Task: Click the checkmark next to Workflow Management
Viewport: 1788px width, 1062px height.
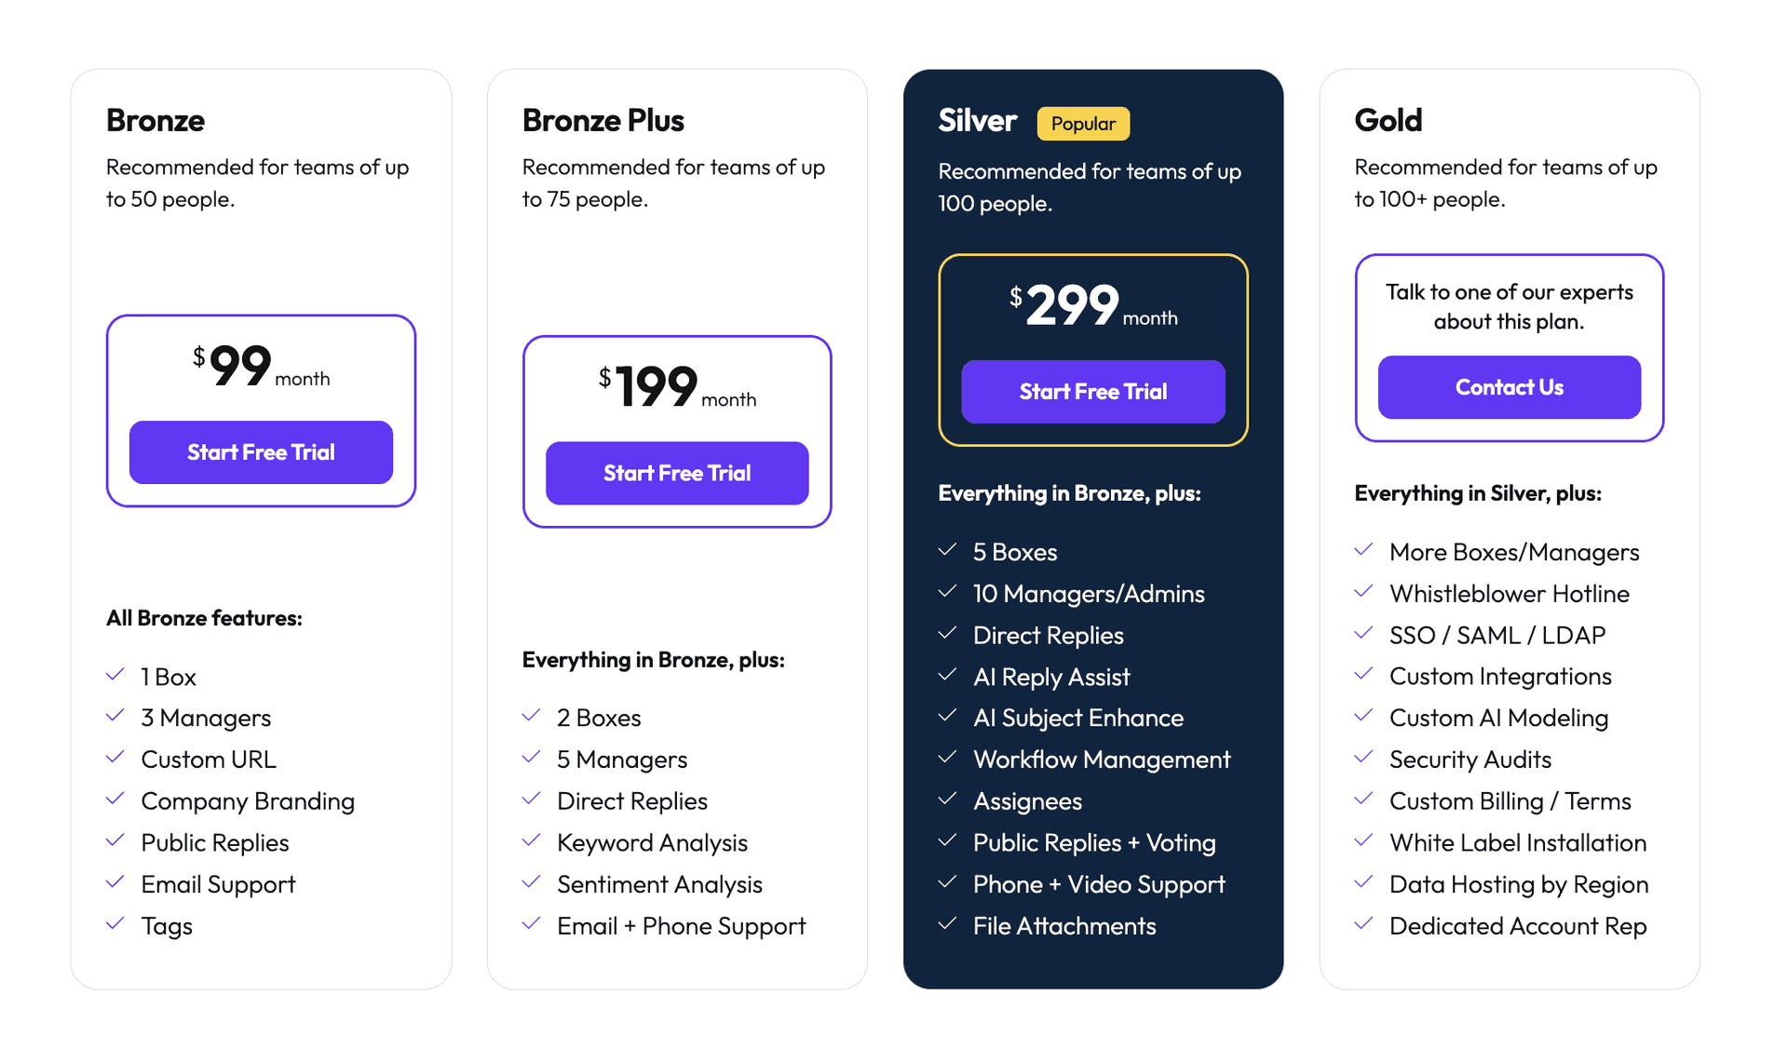Action: (x=948, y=758)
